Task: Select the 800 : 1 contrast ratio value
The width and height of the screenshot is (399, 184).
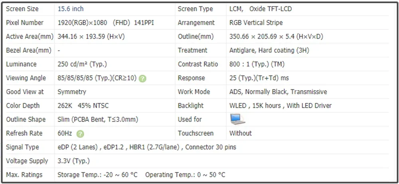Action: click(x=257, y=64)
